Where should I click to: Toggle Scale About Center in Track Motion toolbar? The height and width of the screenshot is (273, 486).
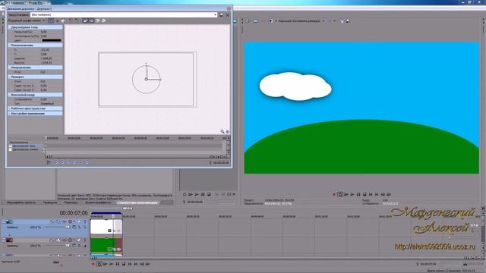pos(91,20)
